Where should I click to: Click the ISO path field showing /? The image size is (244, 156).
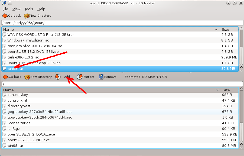pyautogui.click(x=122, y=84)
